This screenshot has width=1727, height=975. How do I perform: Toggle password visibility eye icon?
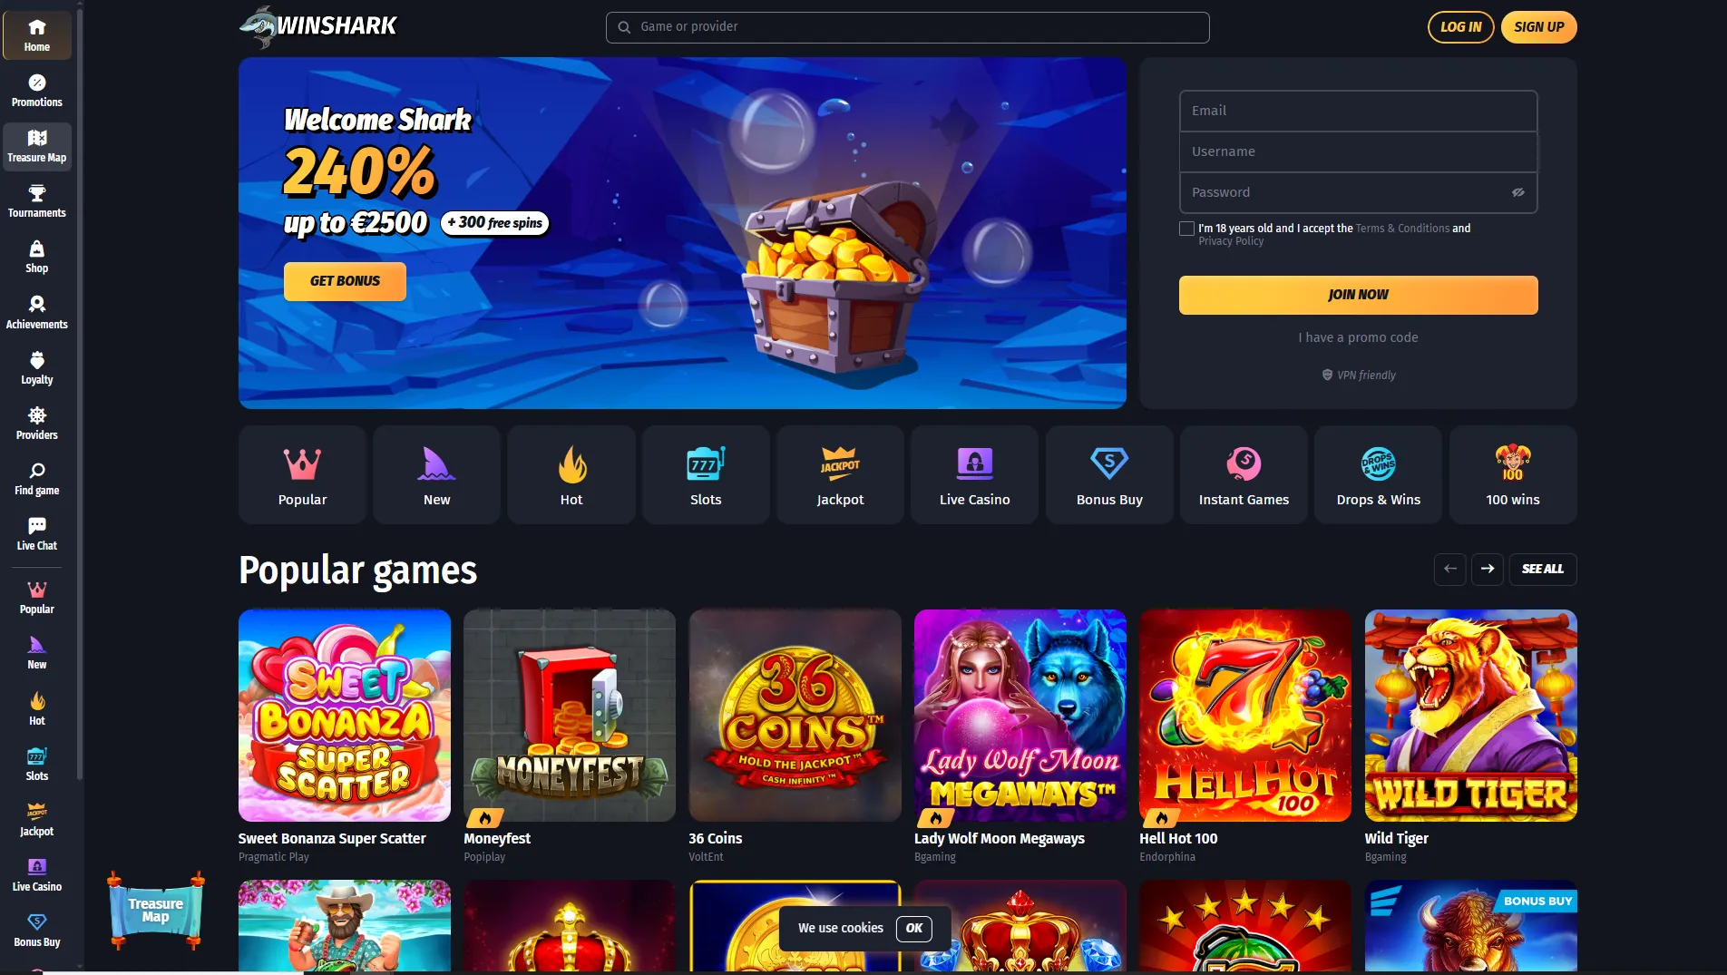click(1518, 192)
